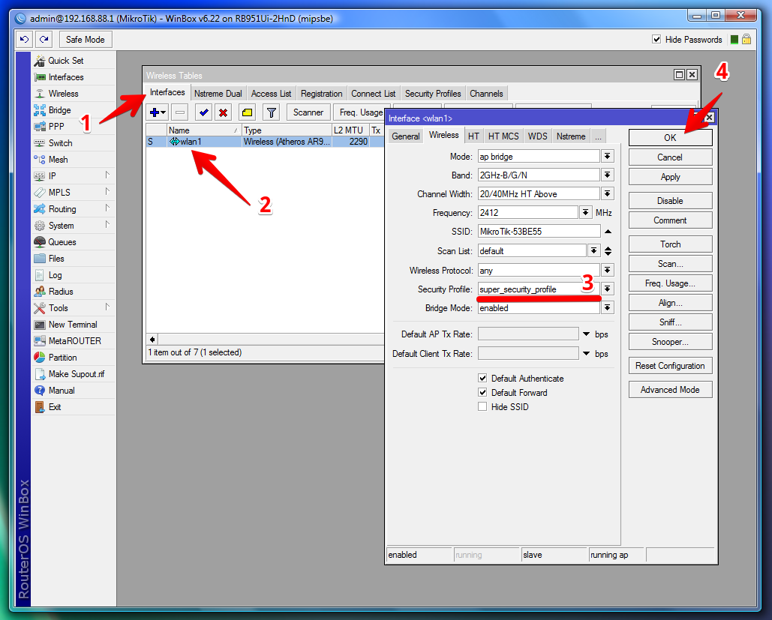Click the Cancel button
This screenshot has width=772, height=620.
[670, 157]
